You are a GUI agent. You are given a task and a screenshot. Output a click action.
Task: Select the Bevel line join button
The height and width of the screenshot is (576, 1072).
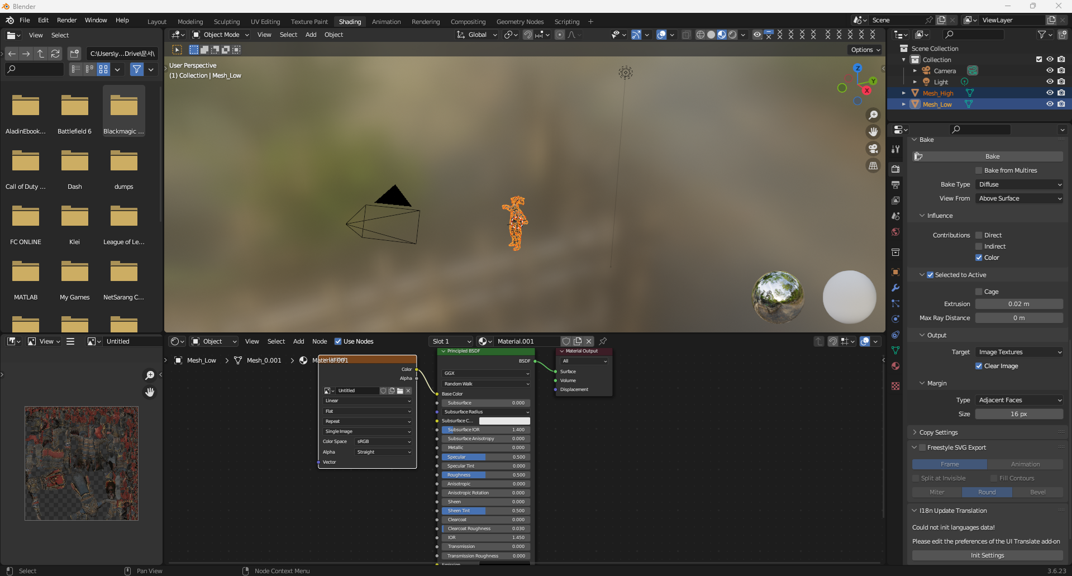point(1038,492)
